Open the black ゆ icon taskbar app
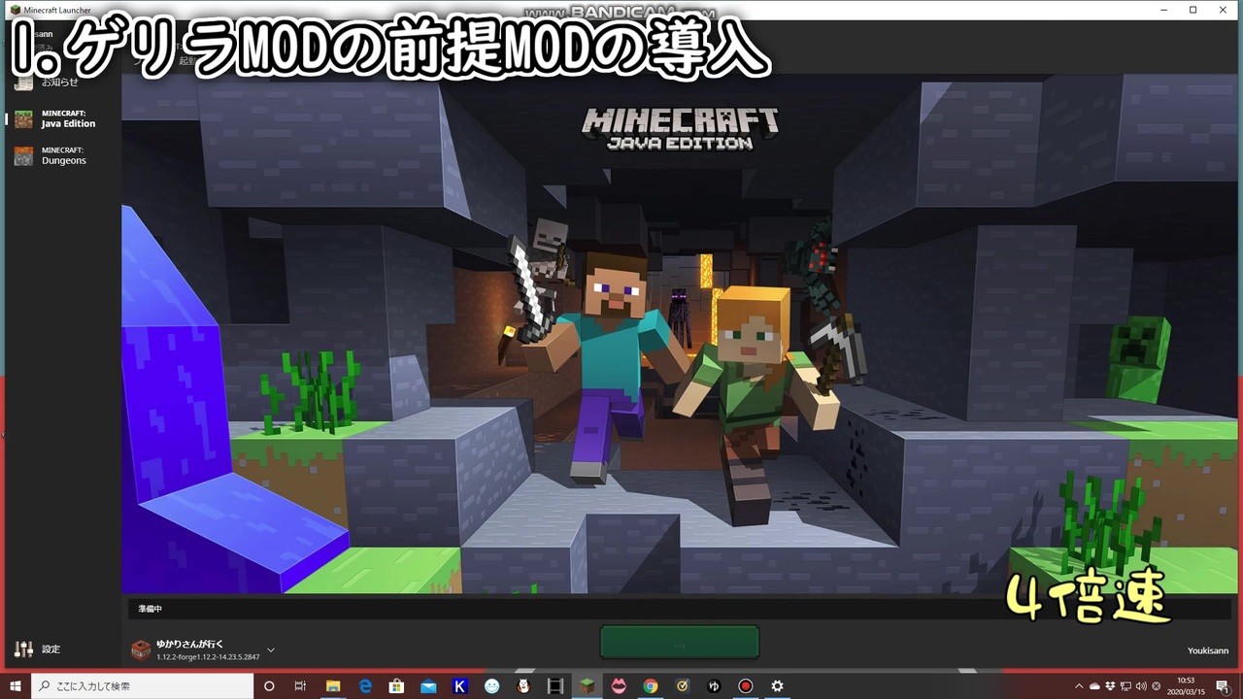The height and width of the screenshot is (699, 1243). click(x=714, y=685)
